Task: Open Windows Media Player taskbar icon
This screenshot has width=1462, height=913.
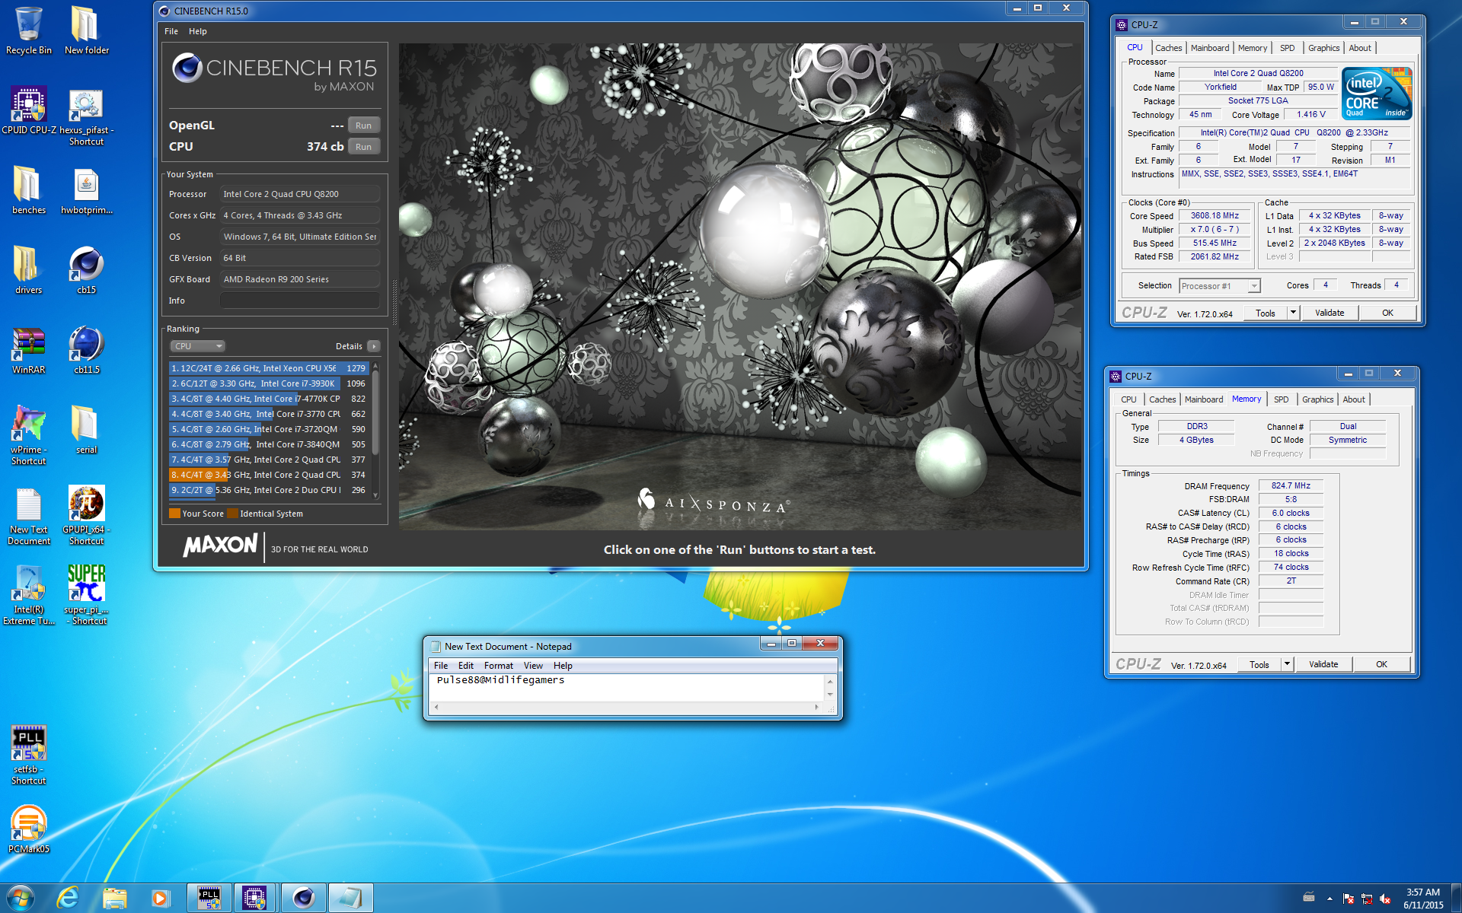Action: (x=160, y=898)
